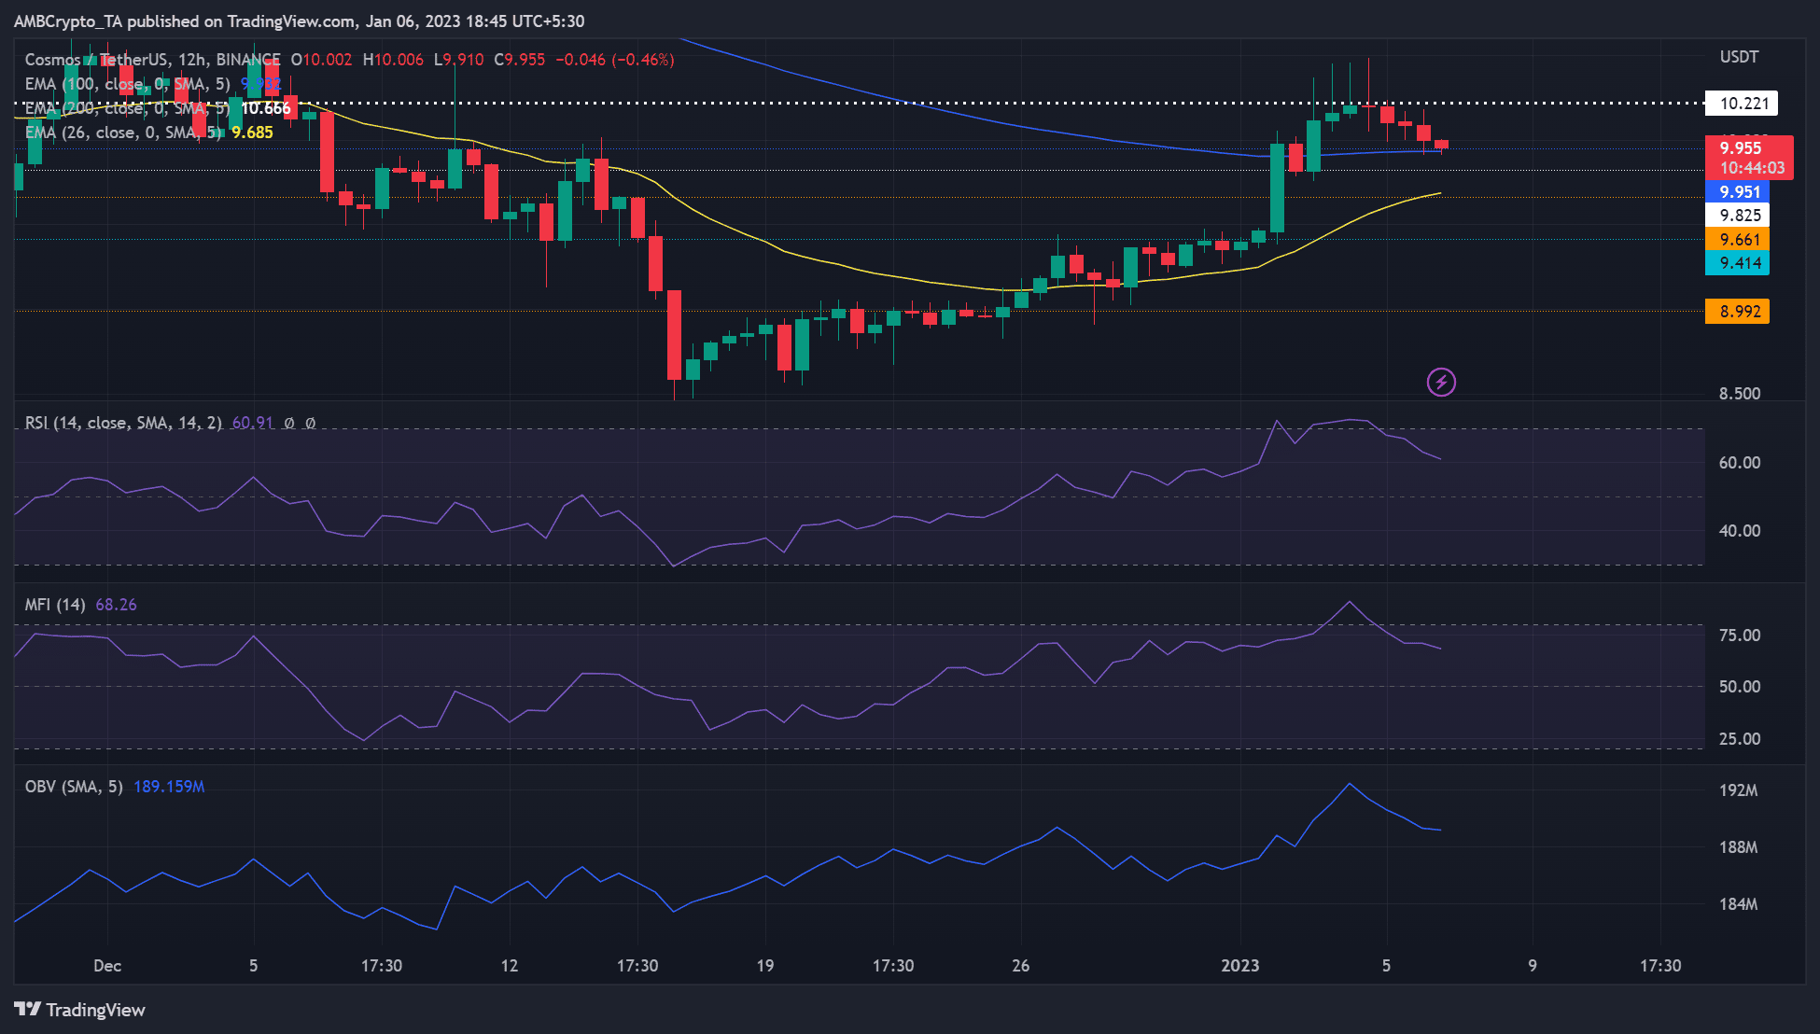1820x1034 pixels.
Task: Click the MFI axis label 50.00
Action: tap(1740, 687)
